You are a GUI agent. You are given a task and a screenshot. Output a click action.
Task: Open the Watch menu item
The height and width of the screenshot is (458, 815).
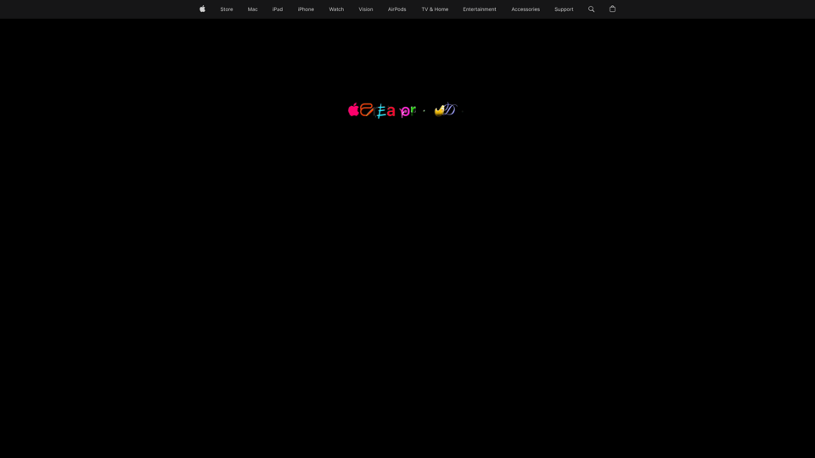pos(336,9)
